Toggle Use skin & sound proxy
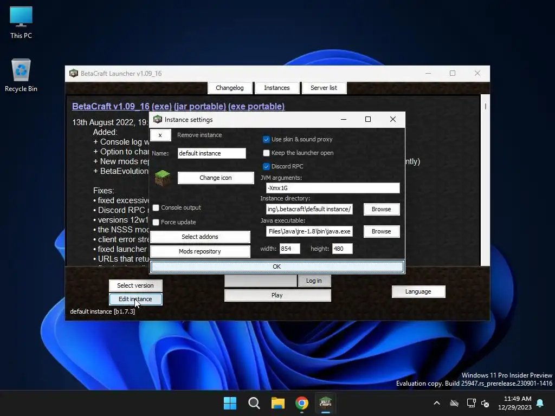 tap(266, 139)
